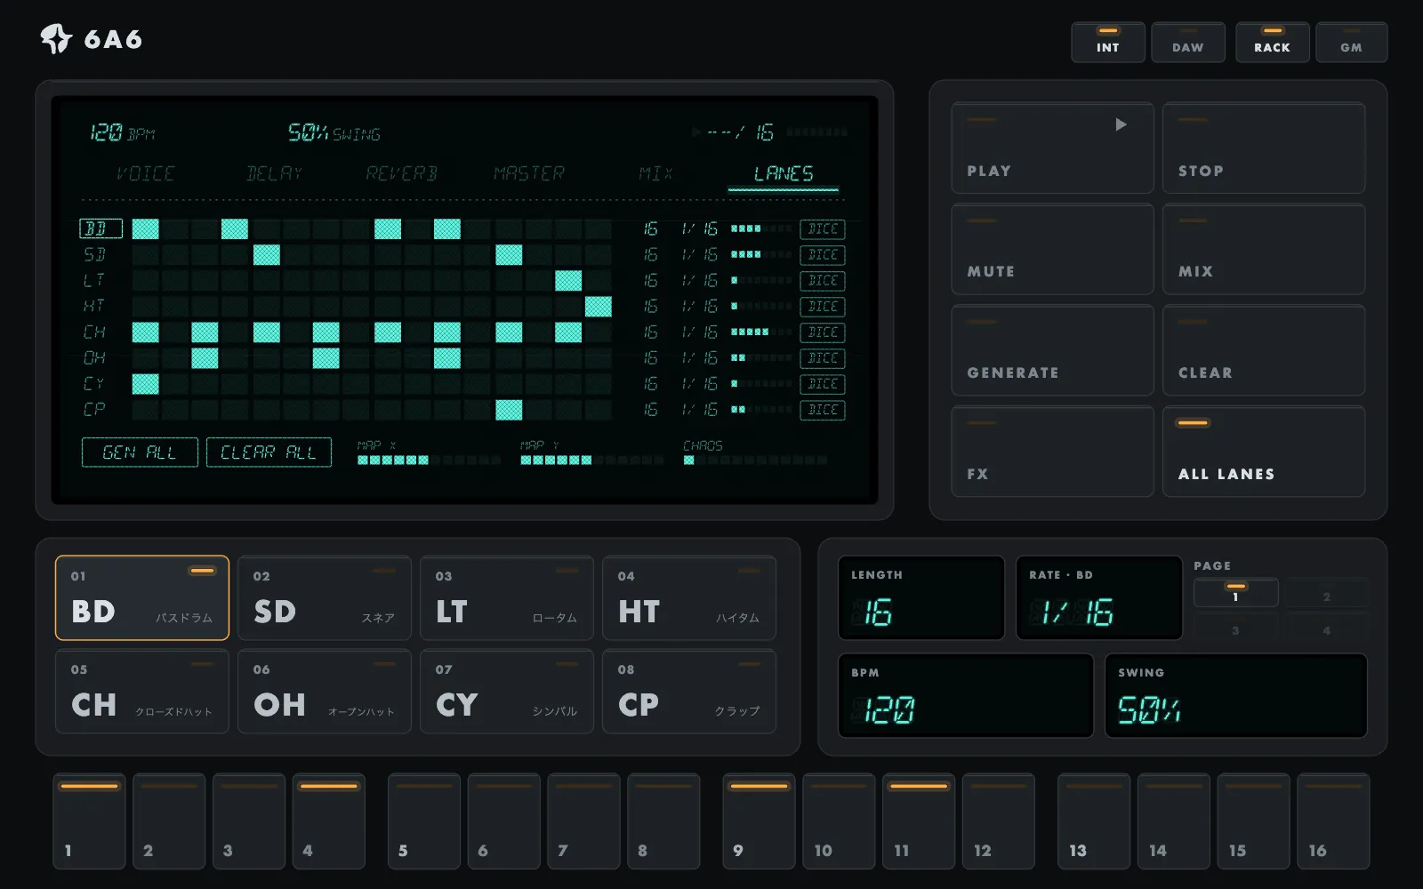Toggle step 13 pad
The image size is (1423, 889).
coord(1094,821)
